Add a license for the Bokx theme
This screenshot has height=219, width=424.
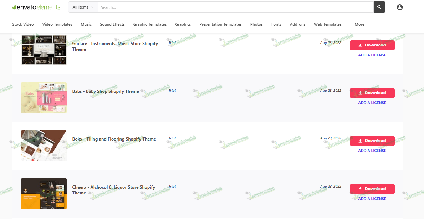pyautogui.click(x=372, y=151)
